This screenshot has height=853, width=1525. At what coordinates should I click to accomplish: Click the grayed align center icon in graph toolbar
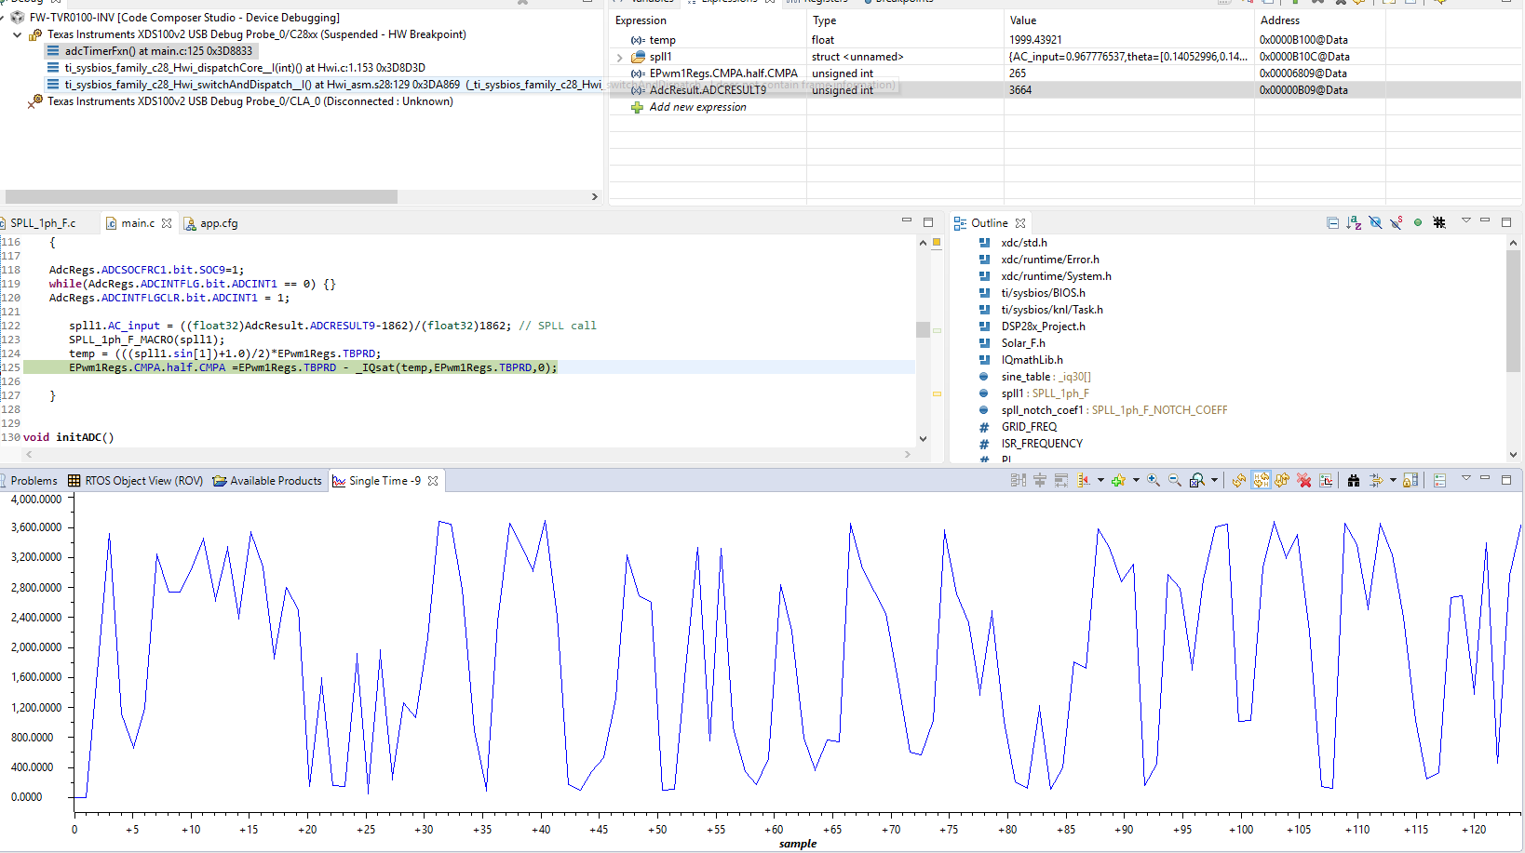tap(1040, 481)
